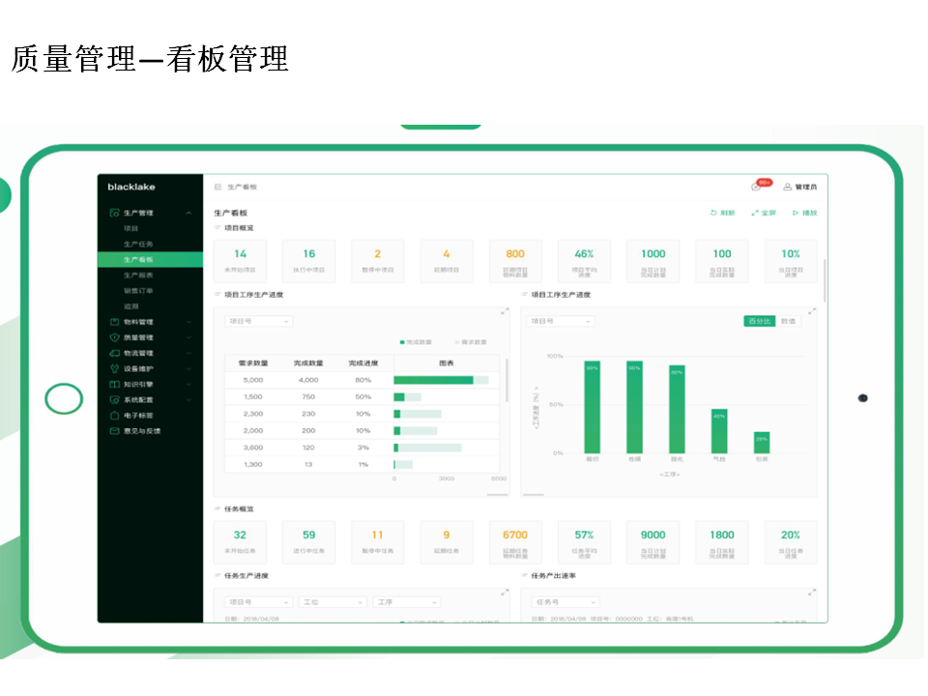Expand the bar chart panel to fullscreen
Screen dimensions: 928x696
812,311
